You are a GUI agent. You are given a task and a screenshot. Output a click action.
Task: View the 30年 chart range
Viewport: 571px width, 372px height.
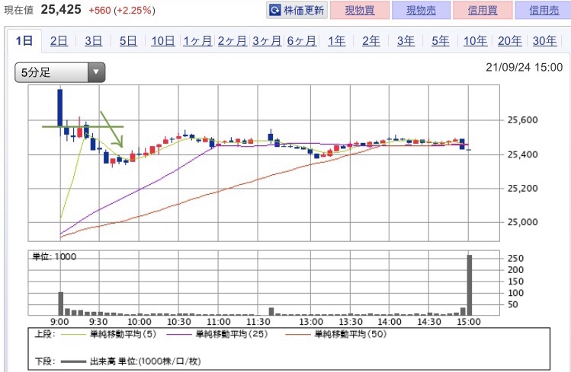pyautogui.click(x=544, y=40)
